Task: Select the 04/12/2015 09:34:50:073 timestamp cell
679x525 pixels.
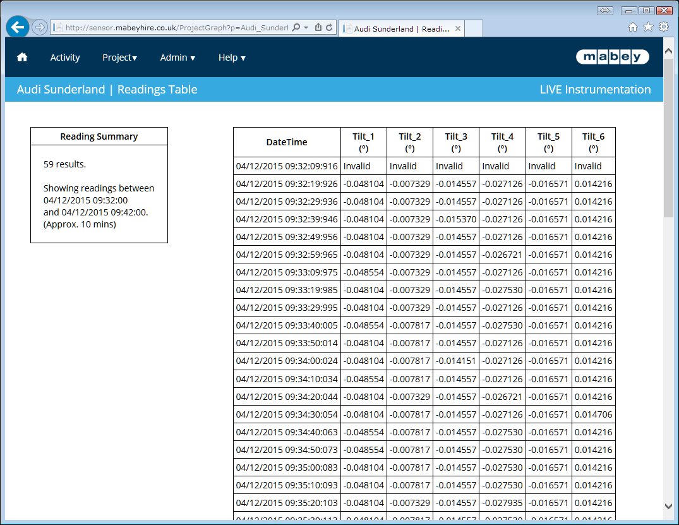Action: (x=287, y=450)
